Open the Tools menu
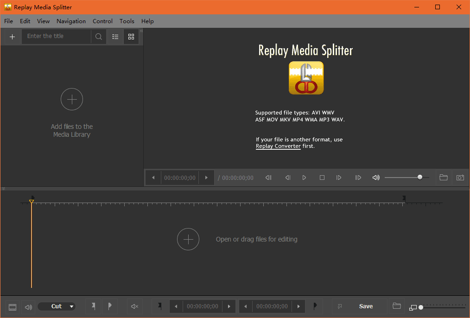Screen dimensions: 470x318 [127, 21]
